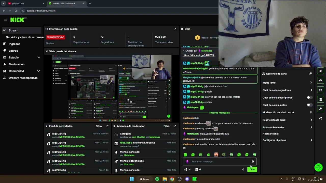Click the microphone icon in message box
326x183 pixels.
tap(187, 161)
